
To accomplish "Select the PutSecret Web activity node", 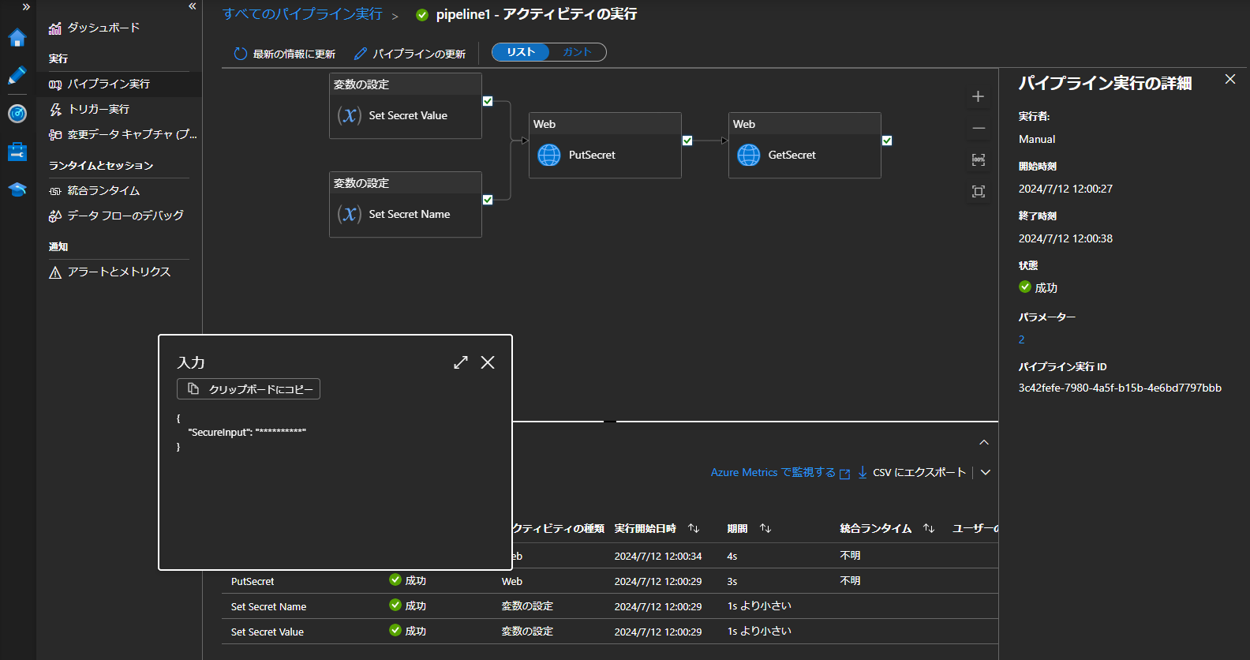I will 605,145.
